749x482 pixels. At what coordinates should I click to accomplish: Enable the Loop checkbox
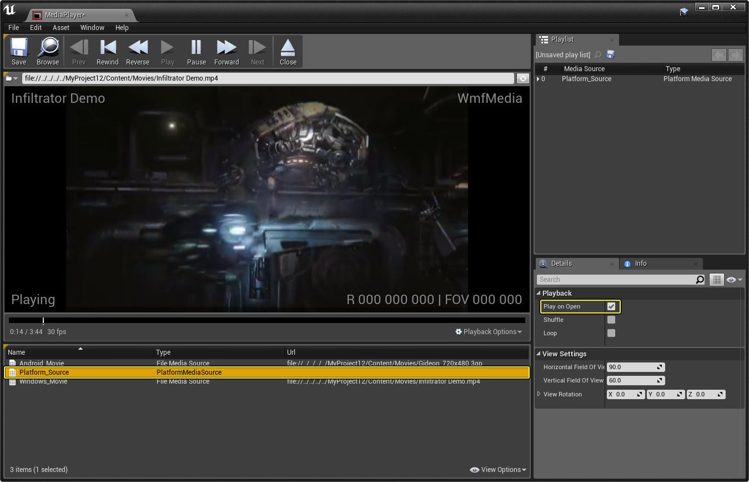coord(611,333)
